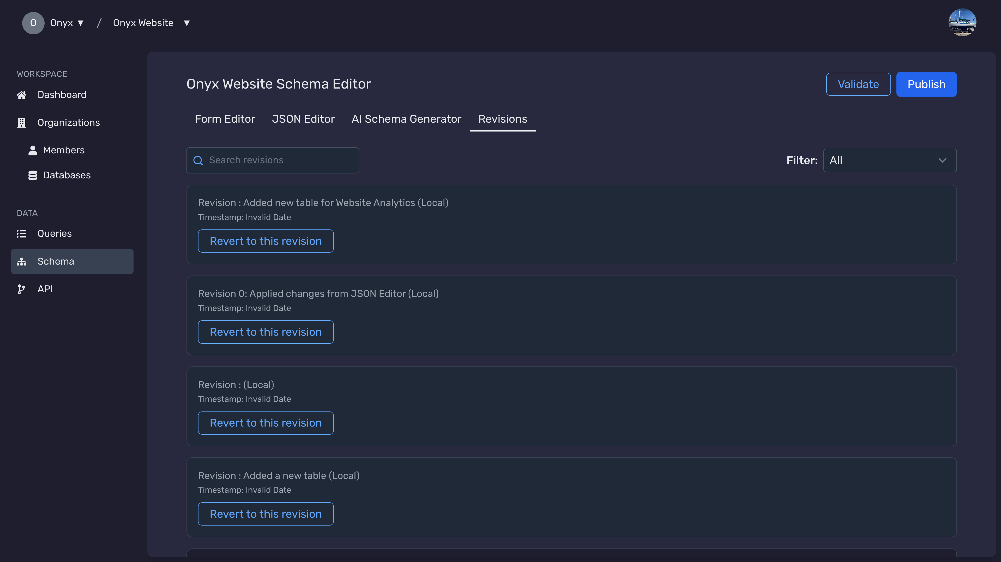Open the AI Schema Generator tab

tap(406, 119)
